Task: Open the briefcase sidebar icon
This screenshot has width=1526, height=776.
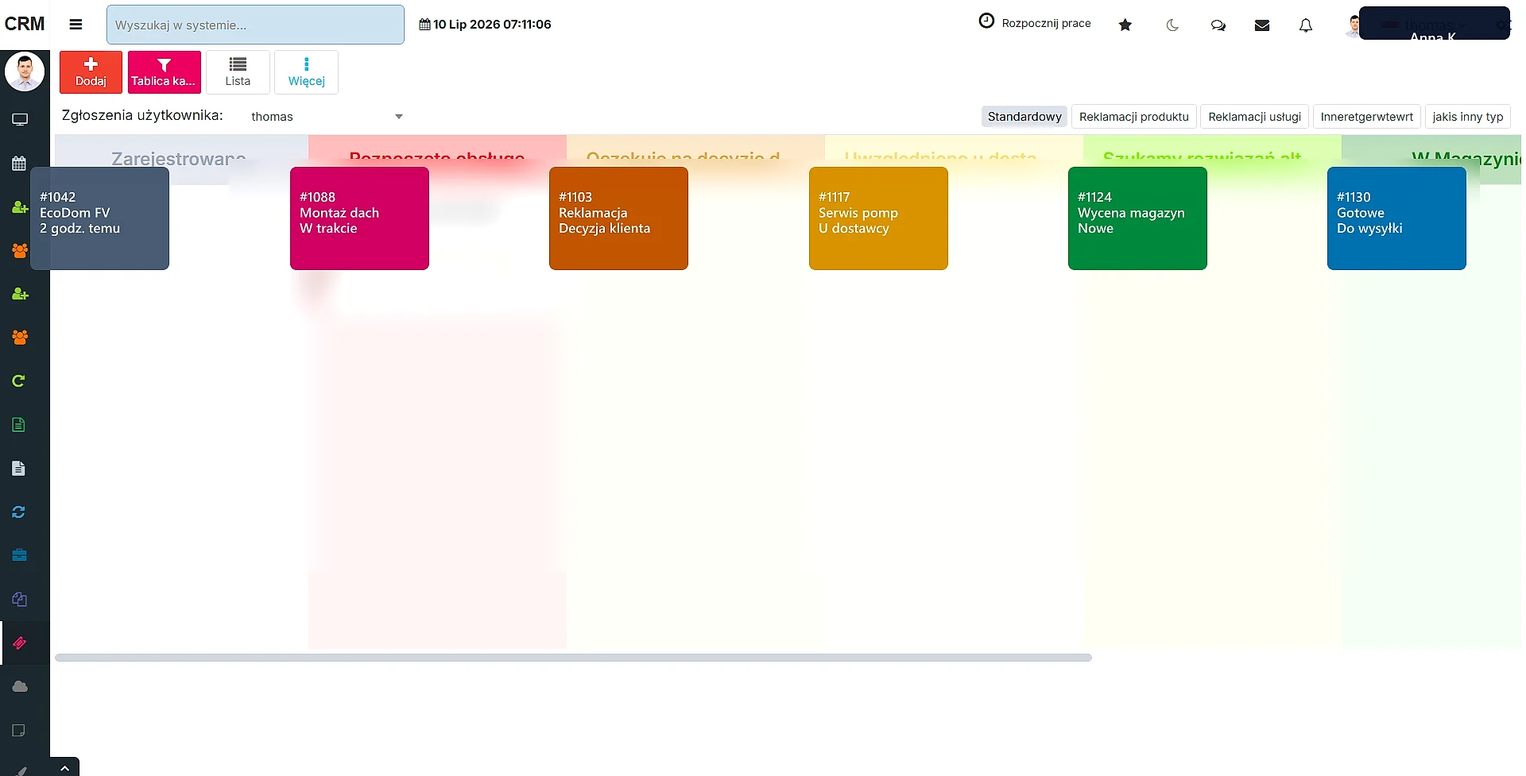Action: pyautogui.click(x=20, y=555)
